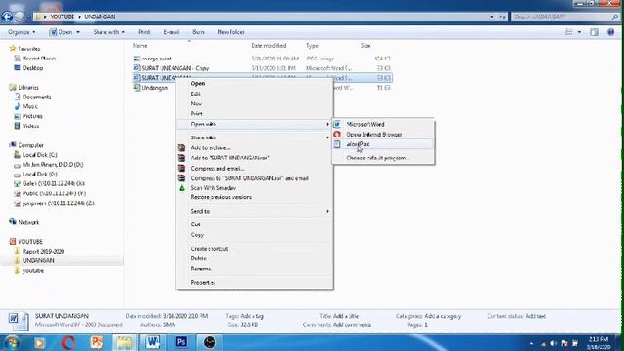Select SURAT UNDANGAN - Copy file

(175, 68)
